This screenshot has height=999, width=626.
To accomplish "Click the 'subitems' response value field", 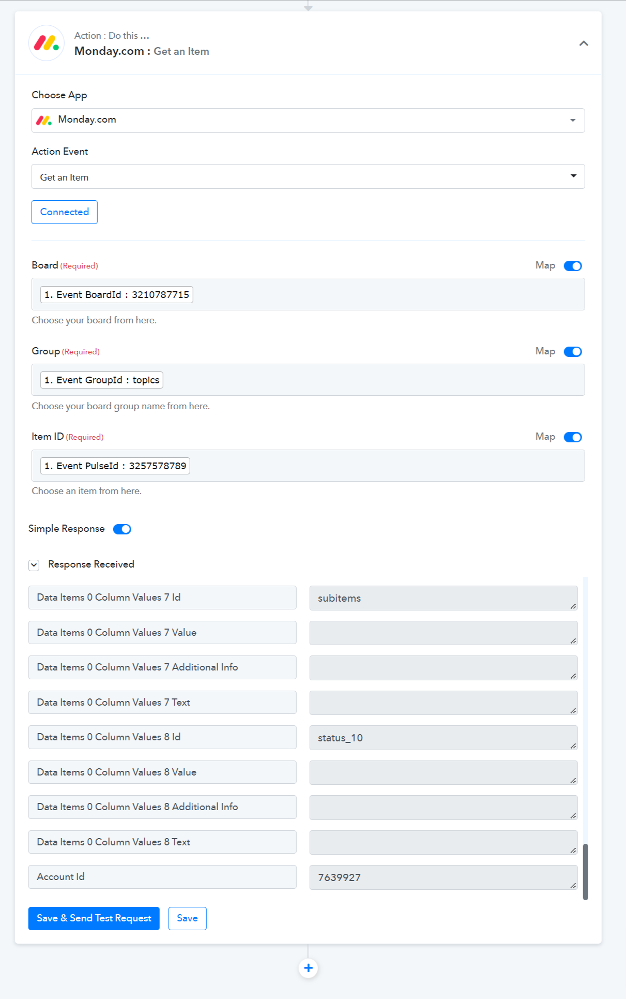I will pyautogui.click(x=444, y=598).
